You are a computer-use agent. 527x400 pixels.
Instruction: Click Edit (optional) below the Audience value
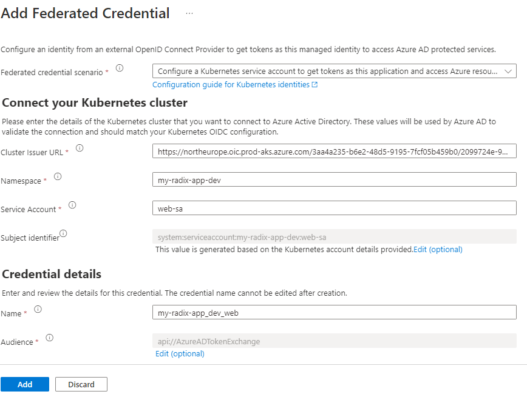point(180,353)
